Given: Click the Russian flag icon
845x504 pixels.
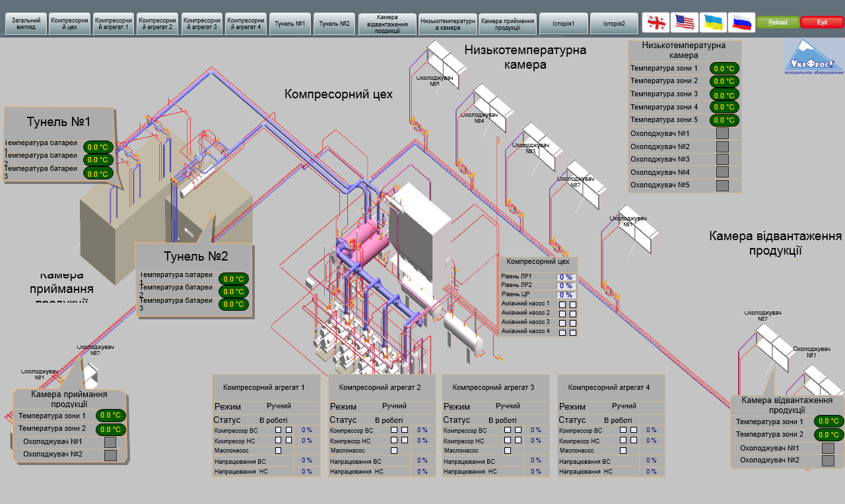Looking at the screenshot, I should tap(741, 22).
